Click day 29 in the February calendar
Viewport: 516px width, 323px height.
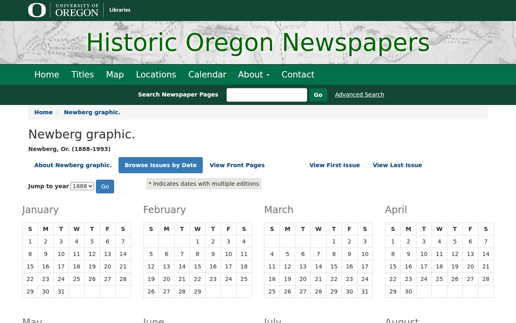(x=198, y=292)
